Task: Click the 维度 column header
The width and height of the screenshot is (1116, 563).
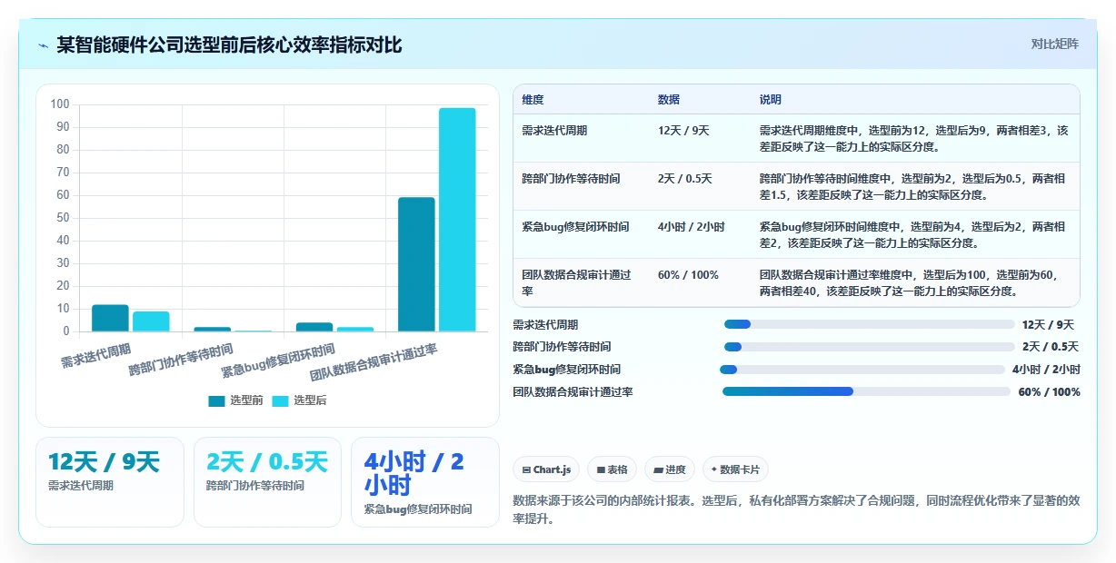Action: point(533,100)
